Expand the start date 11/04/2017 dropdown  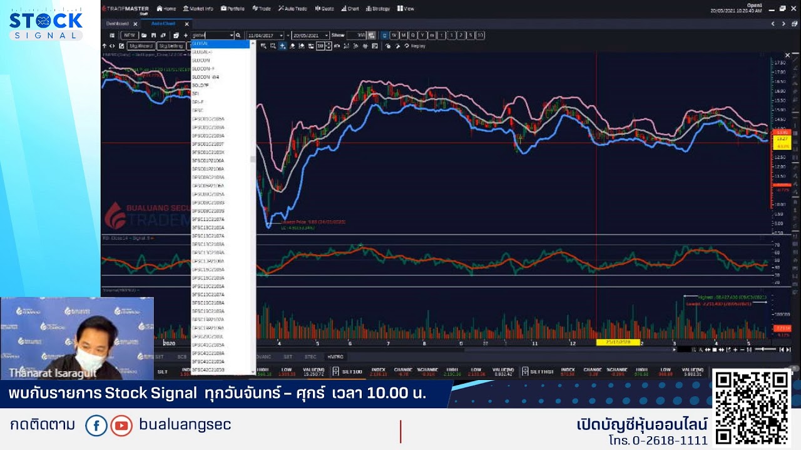point(281,36)
